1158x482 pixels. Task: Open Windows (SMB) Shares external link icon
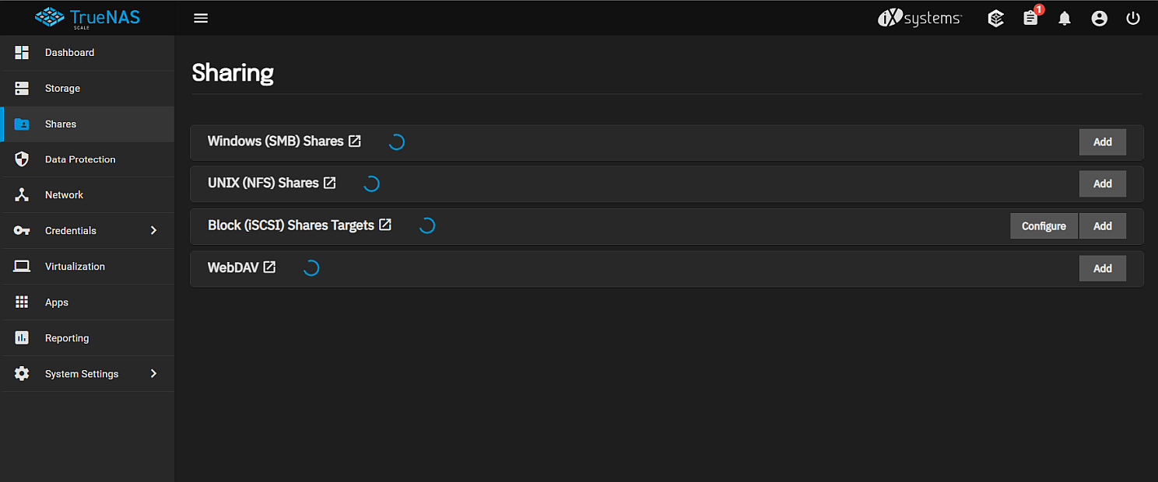(x=355, y=141)
